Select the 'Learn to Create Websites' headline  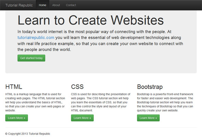coord(91,20)
